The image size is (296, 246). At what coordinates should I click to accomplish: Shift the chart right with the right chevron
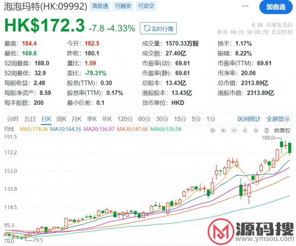(256, 130)
